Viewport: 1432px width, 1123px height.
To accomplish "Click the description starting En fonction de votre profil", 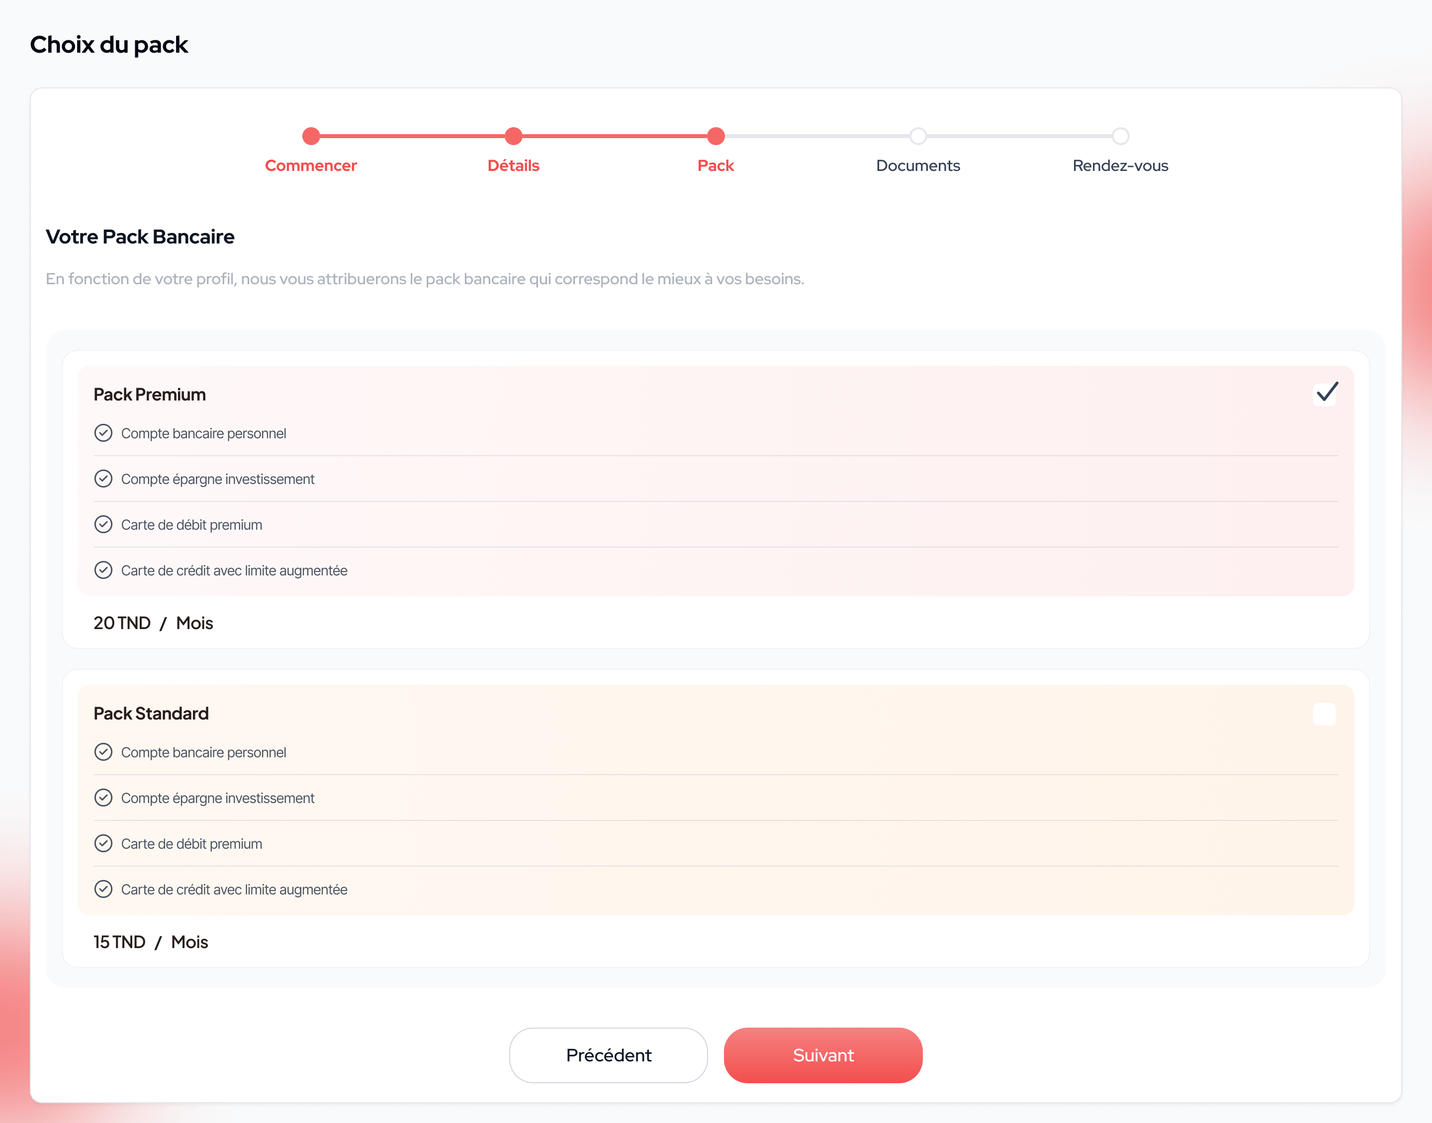I will point(425,279).
